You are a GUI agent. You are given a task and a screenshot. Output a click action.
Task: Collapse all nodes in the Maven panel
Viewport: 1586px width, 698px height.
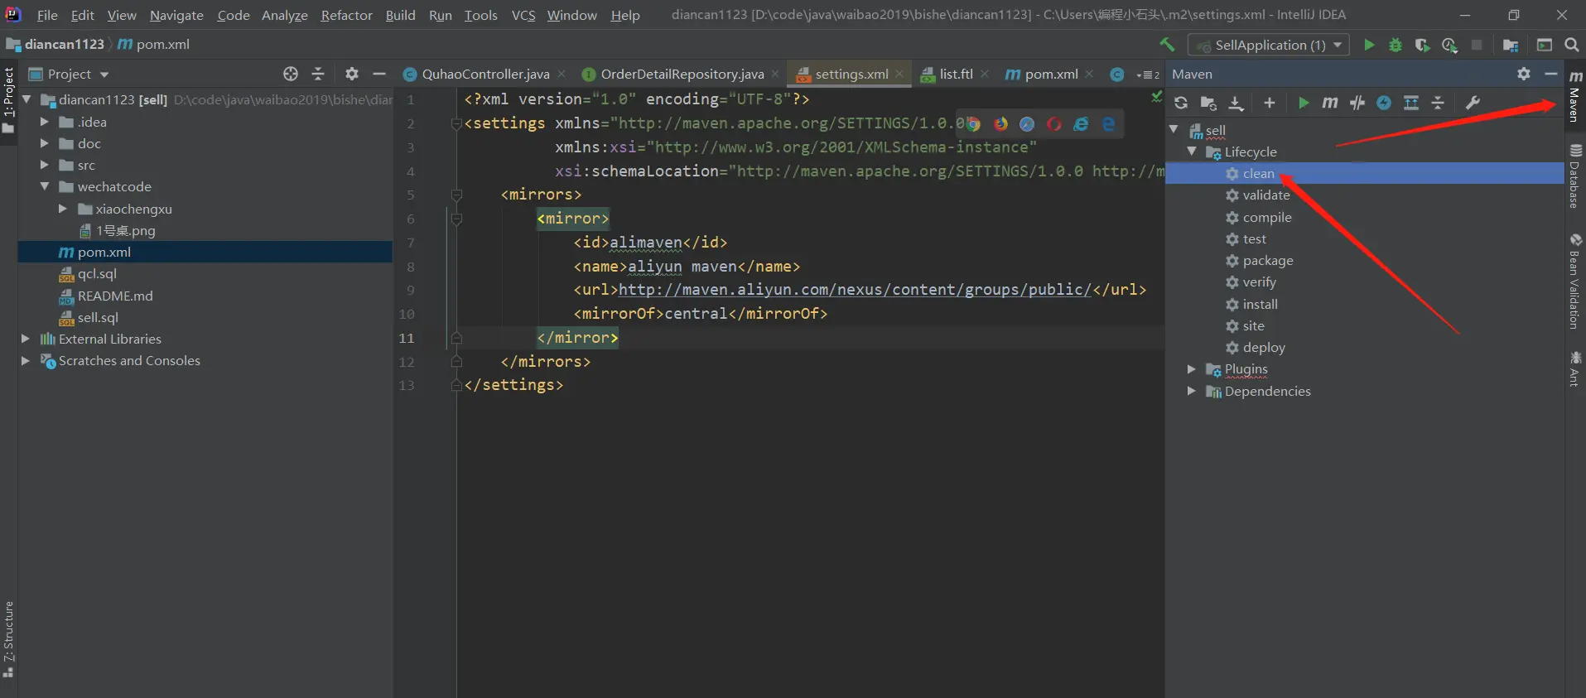coord(1438,103)
